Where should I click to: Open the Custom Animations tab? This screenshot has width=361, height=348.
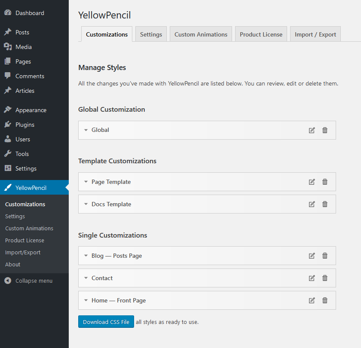coord(201,34)
